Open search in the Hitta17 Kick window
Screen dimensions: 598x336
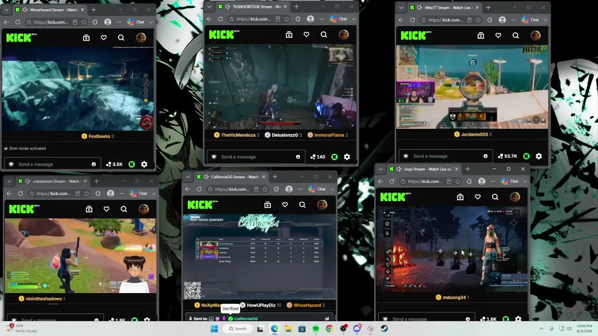pos(515,35)
